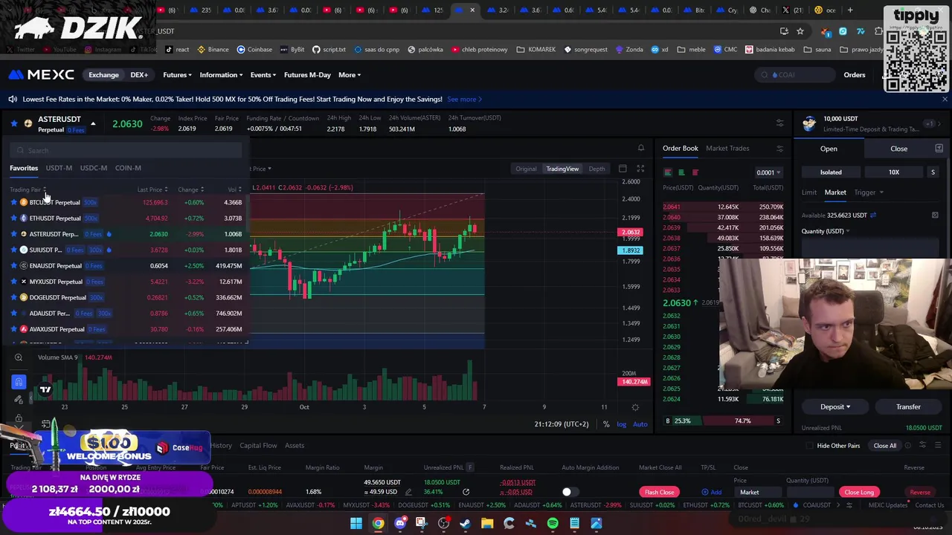
Task: Open AVAXUSDT Perpetual pair name
Action: click(x=57, y=329)
